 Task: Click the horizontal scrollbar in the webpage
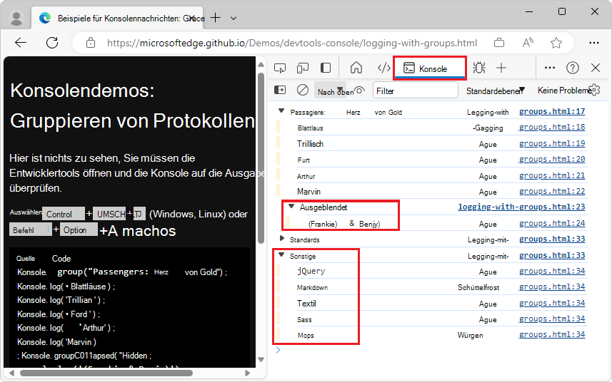[100, 373]
